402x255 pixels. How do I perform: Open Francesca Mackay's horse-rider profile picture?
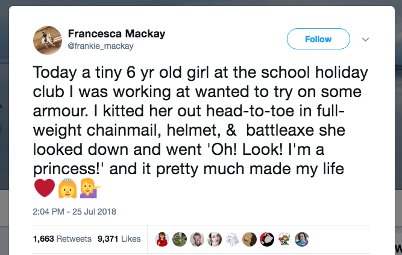46,39
